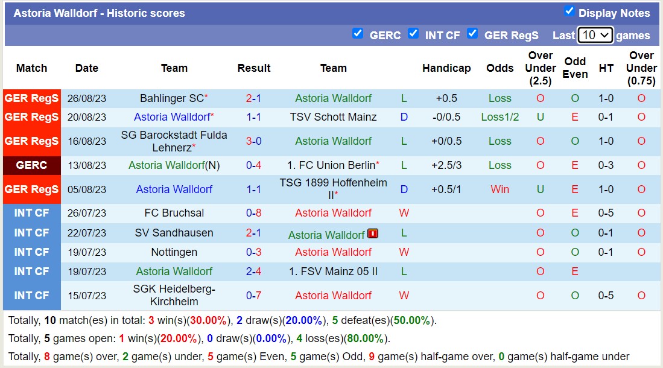Open the Last games count dropdown
The width and height of the screenshot is (663, 368).
click(595, 35)
